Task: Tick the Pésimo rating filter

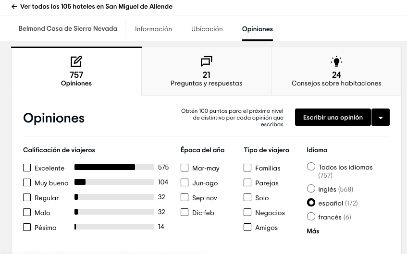Action: [27, 227]
